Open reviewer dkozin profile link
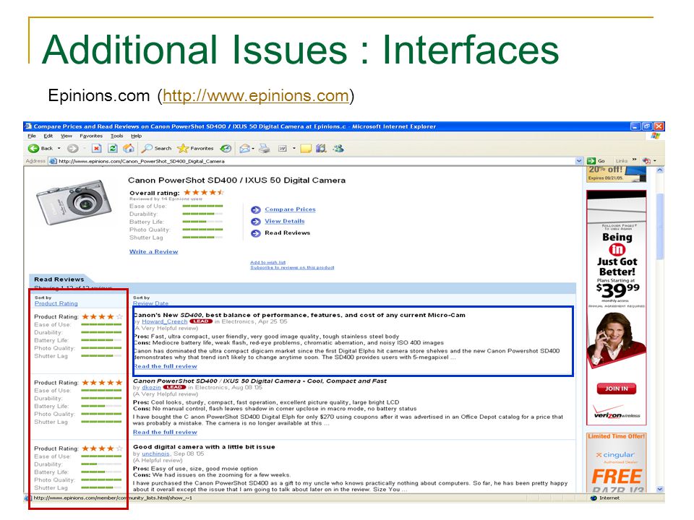This screenshot has height=520, width=694. click(x=151, y=387)
